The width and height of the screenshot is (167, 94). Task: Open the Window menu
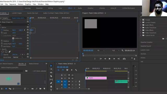point(41,4)
